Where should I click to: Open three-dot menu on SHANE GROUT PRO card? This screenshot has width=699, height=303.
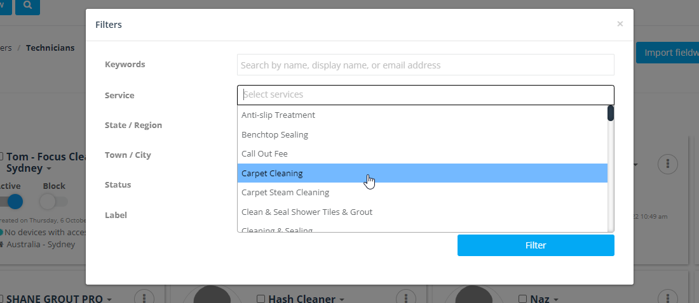[144, 298]
